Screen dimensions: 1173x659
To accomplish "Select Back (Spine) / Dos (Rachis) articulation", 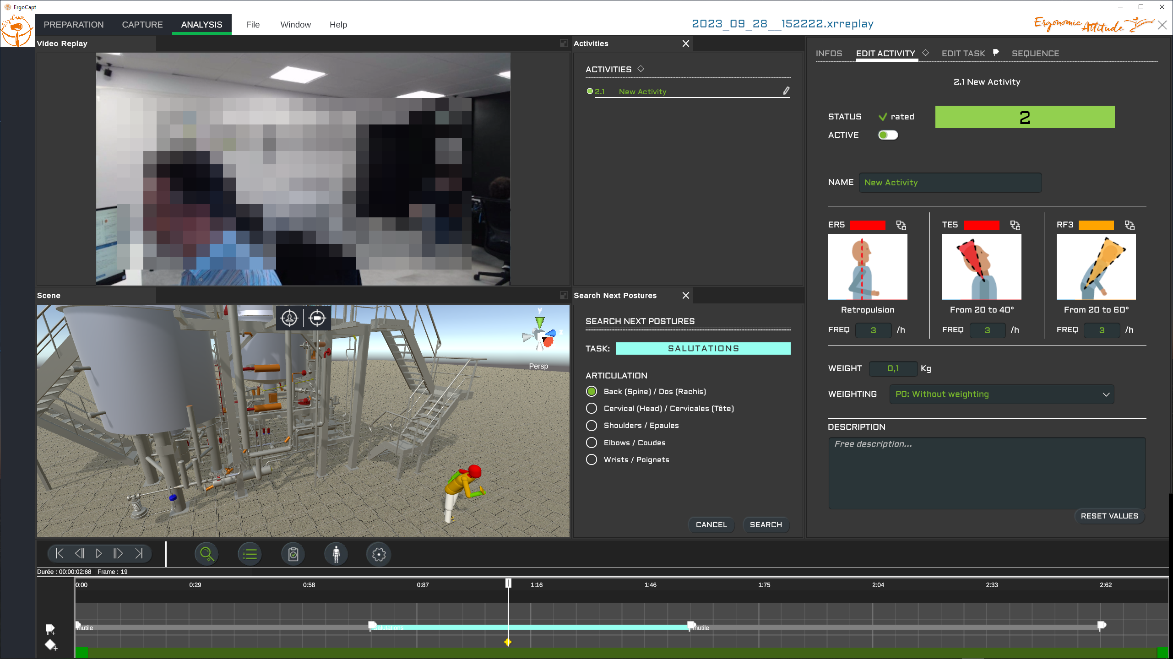I will pos(592,392).
